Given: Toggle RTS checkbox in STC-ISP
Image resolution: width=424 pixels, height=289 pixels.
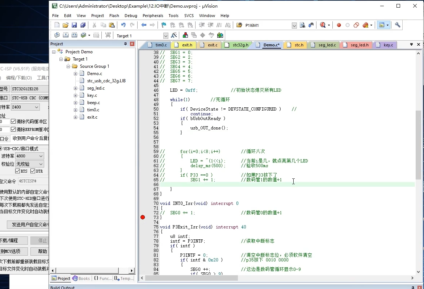Looking at the screenshot, I should [x=18, y=171].
